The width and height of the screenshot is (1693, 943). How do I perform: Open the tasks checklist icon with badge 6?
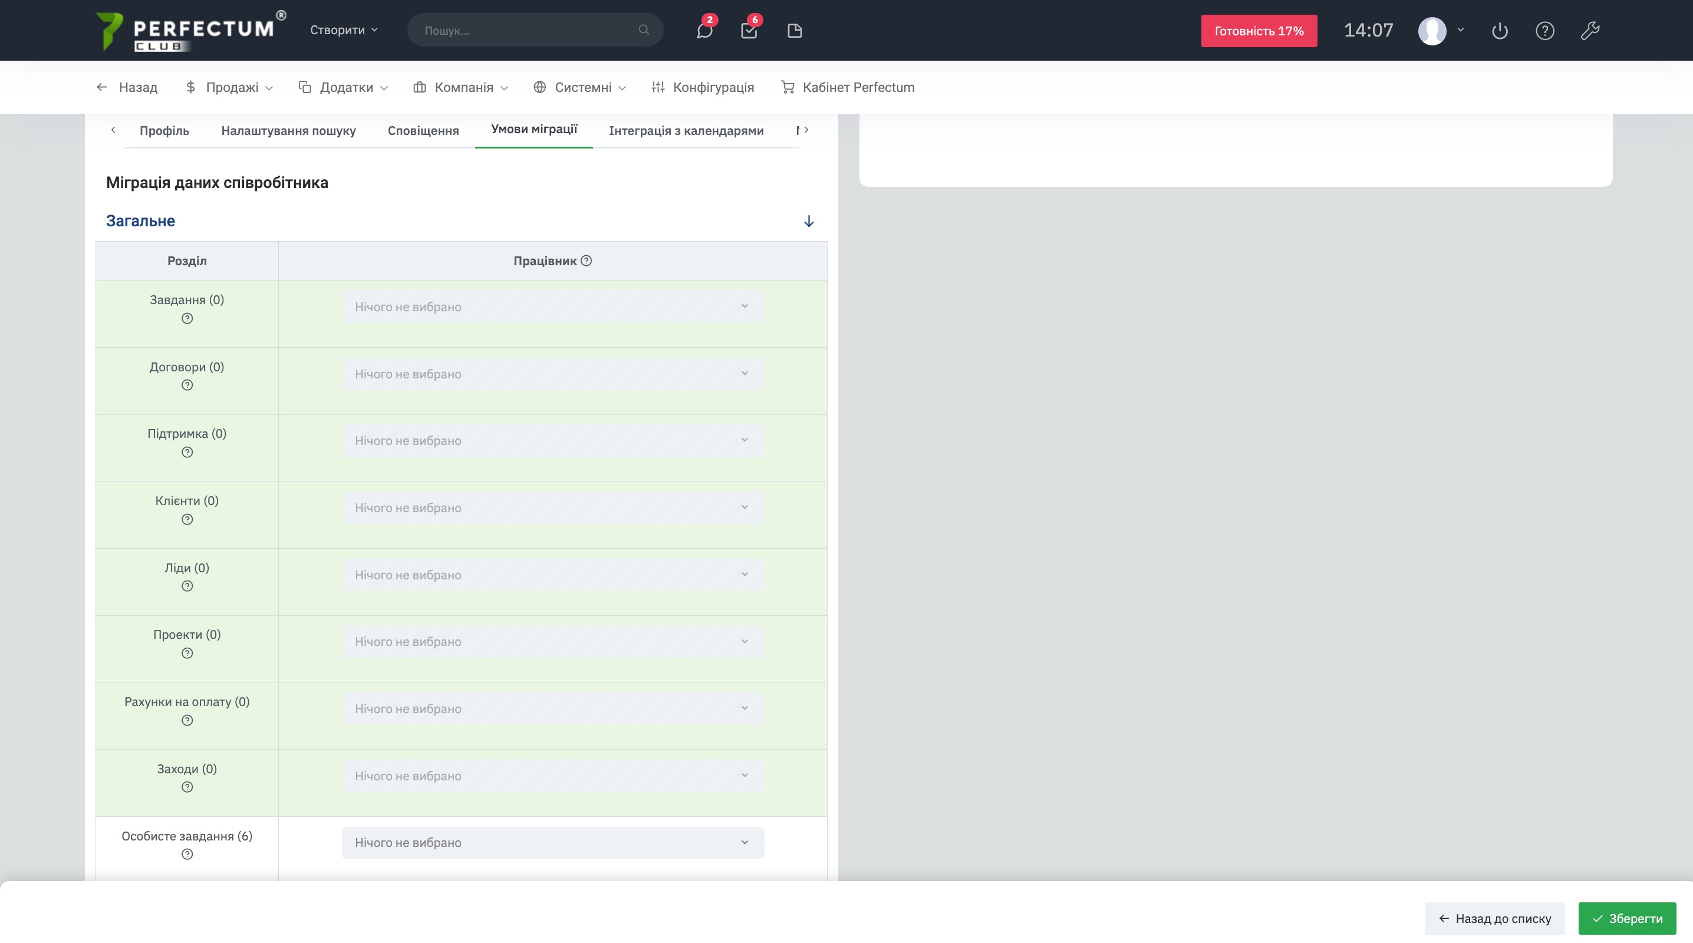click(749, 30)
